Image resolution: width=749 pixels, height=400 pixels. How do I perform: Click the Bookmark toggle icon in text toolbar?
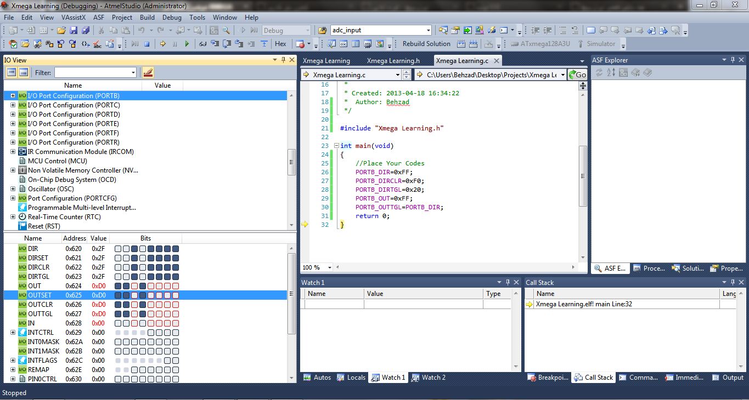tap(590, 30)
